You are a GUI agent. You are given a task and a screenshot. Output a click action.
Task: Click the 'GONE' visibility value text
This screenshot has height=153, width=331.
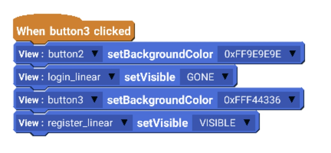200,77
